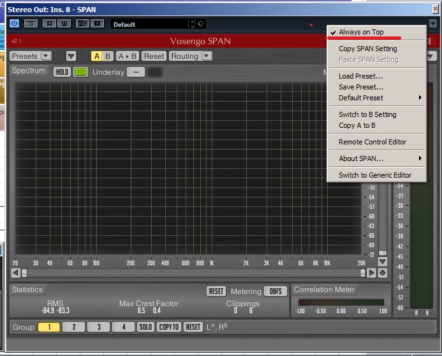Click the COPY TO button
The height and width of the screenshot is (356, 442).
tap(169, 327)
